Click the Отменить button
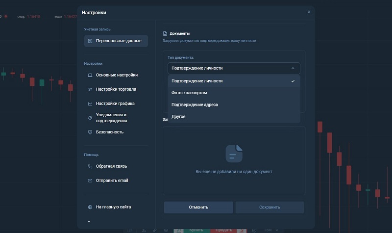Screen dimensions: 392x233 pyautogui.click(x=198, y=207)
